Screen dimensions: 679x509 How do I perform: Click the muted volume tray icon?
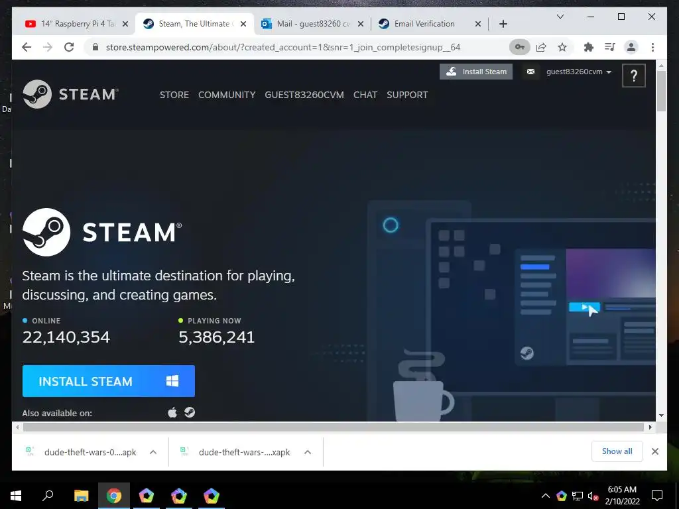pos(593,496)
